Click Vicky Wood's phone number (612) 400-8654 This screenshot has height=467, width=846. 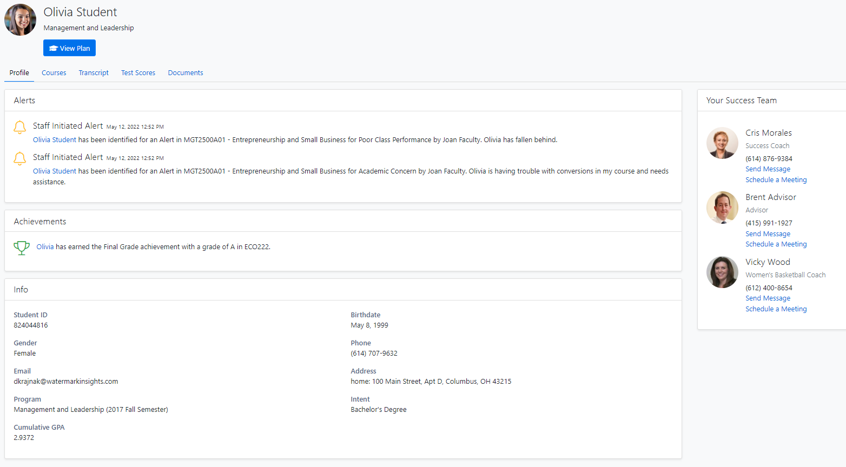769,288
